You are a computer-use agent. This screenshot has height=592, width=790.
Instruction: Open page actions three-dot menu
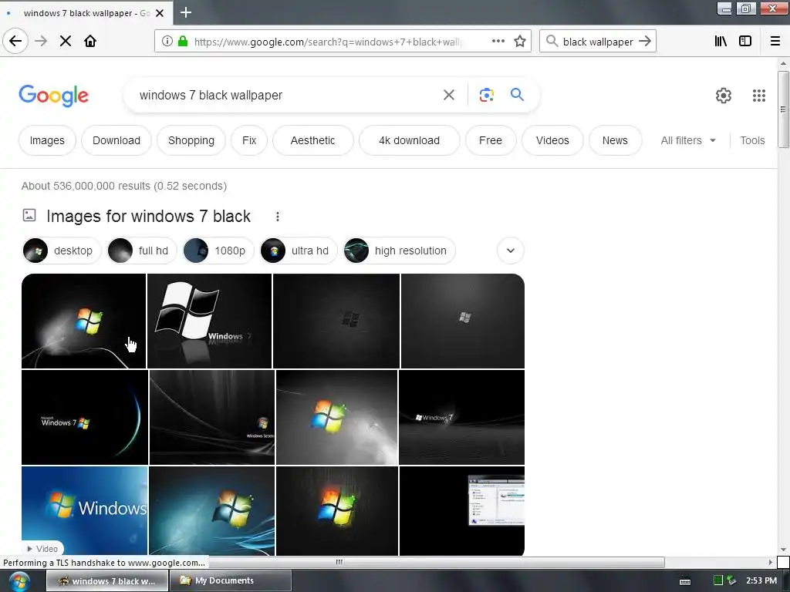pyautogui.click(x=498, y=42)
